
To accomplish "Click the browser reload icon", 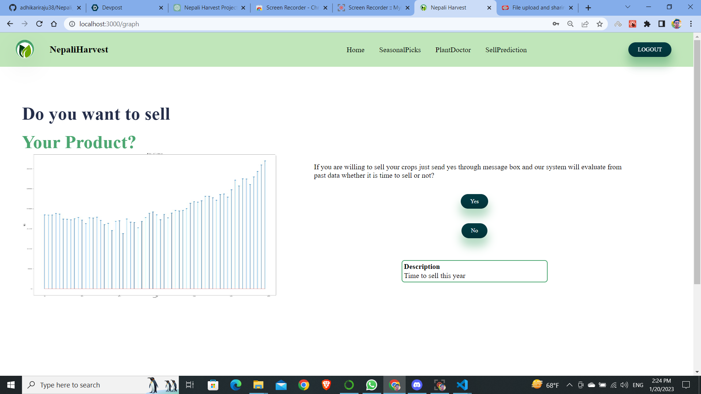I will pos(39,24).
